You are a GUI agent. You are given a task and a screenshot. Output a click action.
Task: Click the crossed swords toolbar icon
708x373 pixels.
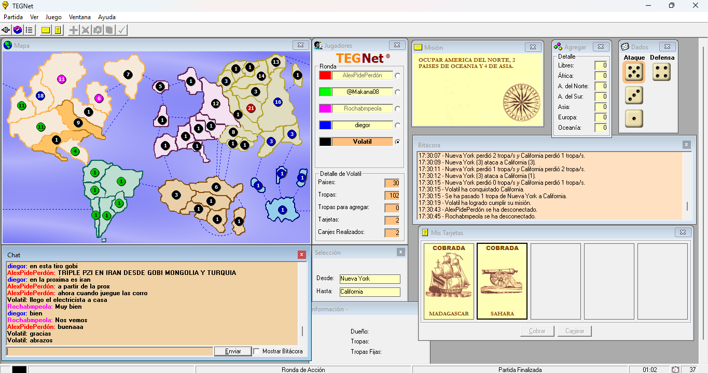[86, 30]
